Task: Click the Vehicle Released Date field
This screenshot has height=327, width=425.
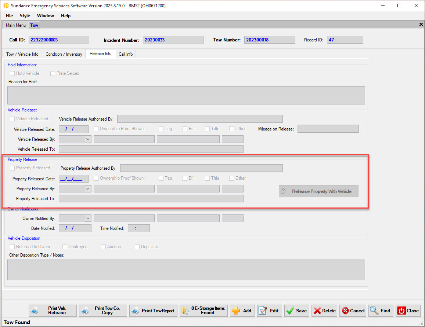Action: click(x=73, y=129)
